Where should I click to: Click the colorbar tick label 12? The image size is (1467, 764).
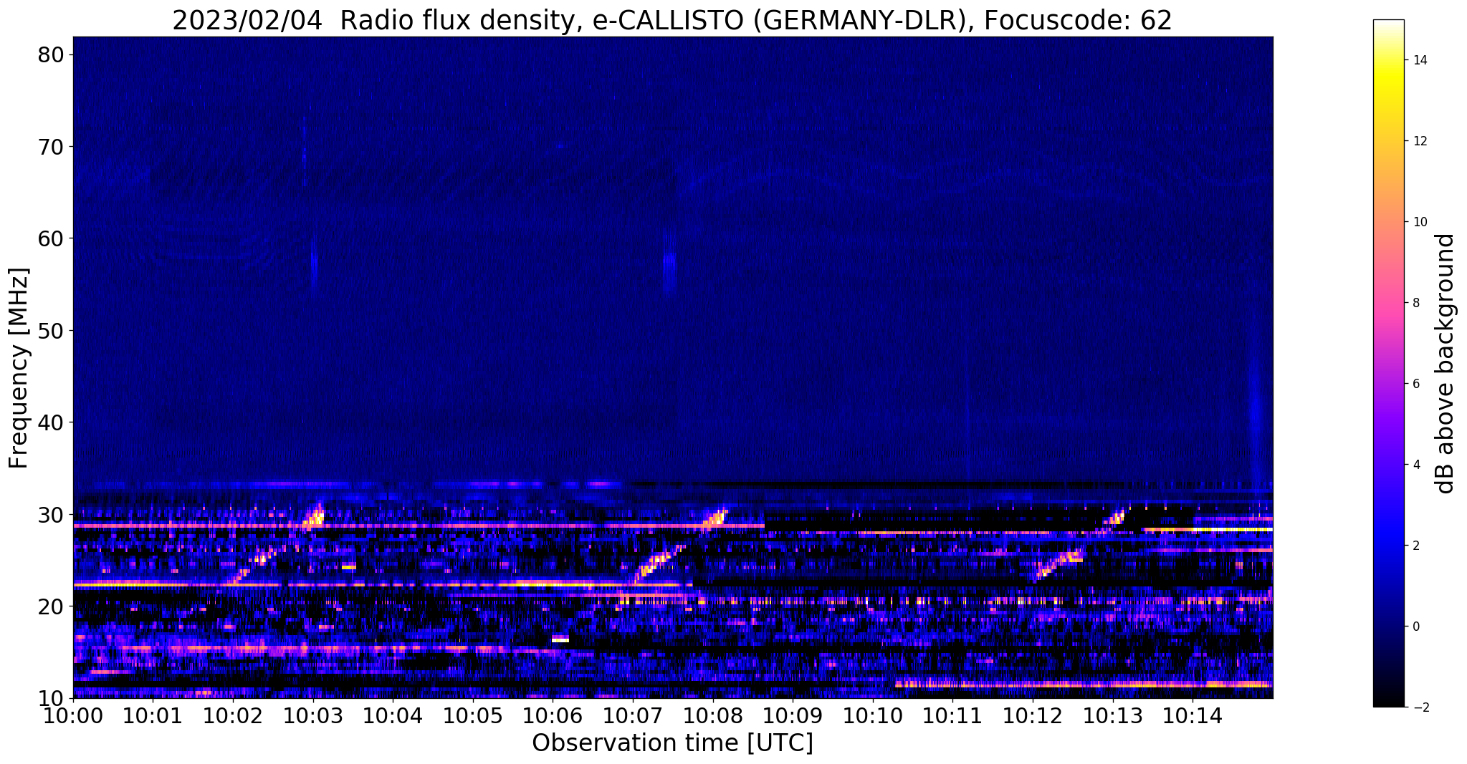1420,141
